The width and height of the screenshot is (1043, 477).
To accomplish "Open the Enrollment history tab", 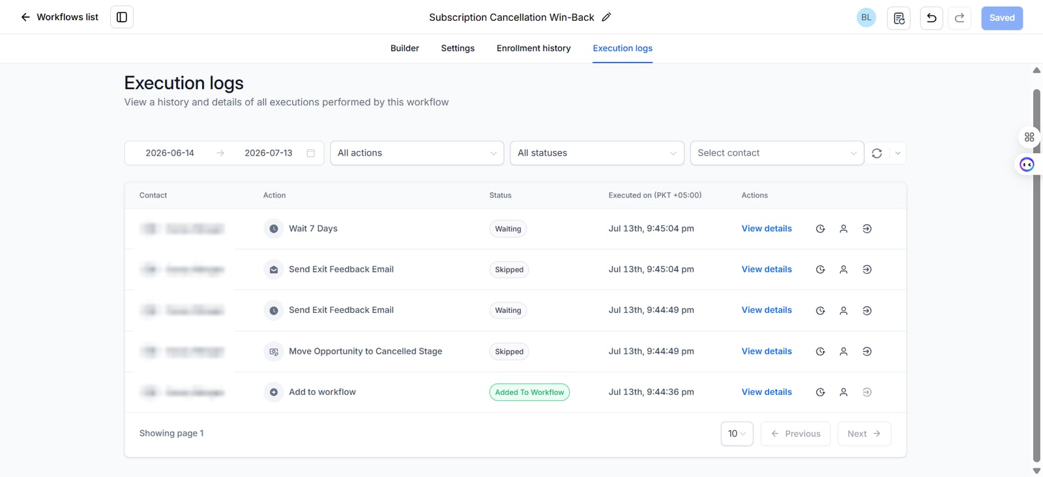I will 533,48.
